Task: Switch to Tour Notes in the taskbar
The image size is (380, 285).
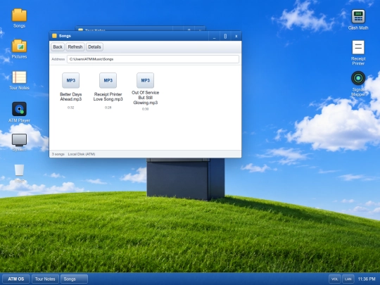Action: coord(45,279)
